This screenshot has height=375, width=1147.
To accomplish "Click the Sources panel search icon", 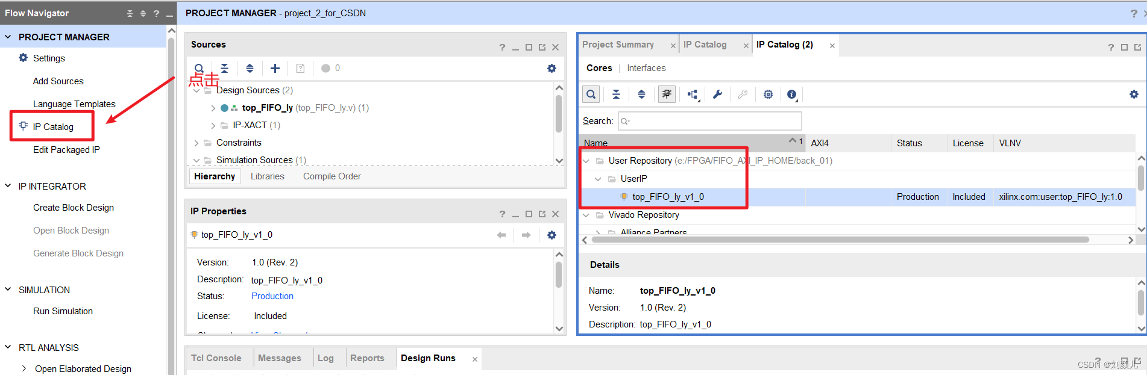I will (x=199, y=68).
